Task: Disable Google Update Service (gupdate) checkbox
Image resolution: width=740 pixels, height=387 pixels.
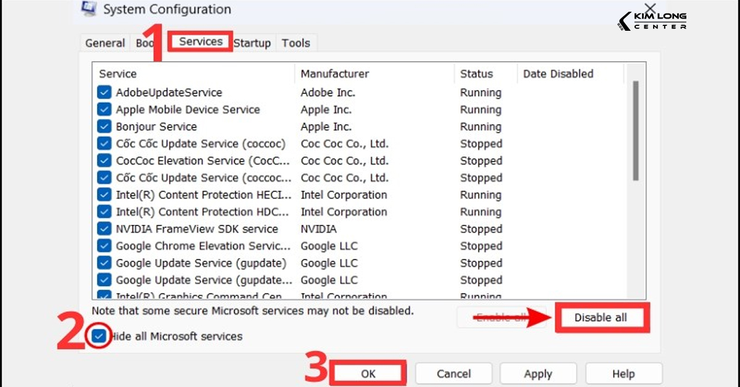Action: [x=104, y=263]
